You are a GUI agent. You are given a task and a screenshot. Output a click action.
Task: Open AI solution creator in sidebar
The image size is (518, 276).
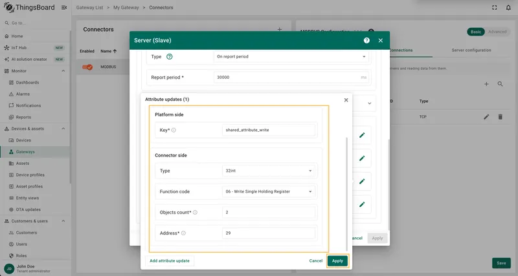(x=35, y=59)
